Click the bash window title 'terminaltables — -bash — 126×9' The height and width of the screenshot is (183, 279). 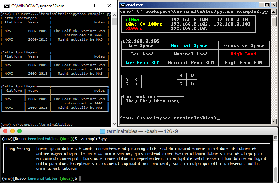(142, 131)
